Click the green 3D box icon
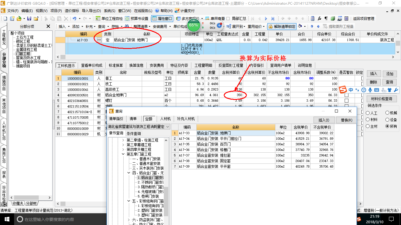The width and height of the screenshot is (401, 225). [333, 18]
